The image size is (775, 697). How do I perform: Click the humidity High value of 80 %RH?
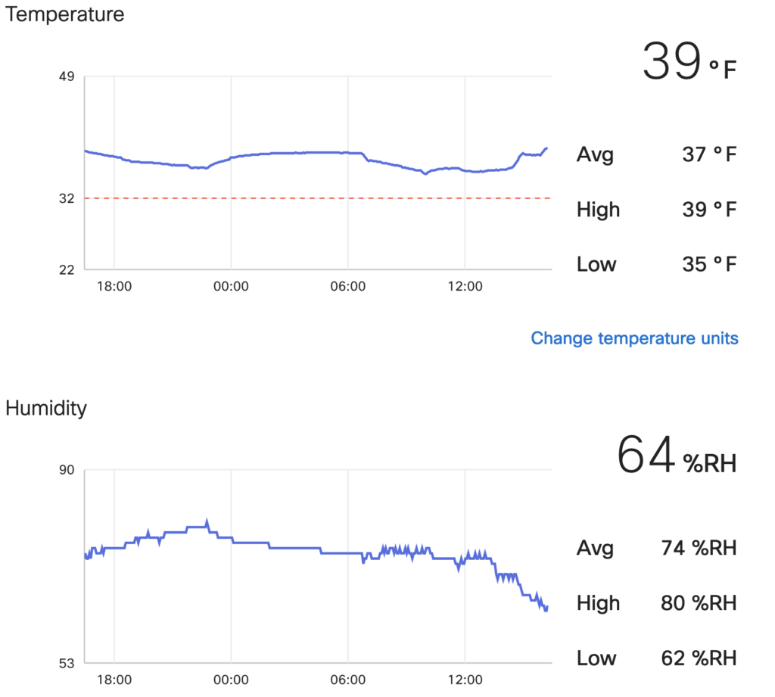coord(696,603)
